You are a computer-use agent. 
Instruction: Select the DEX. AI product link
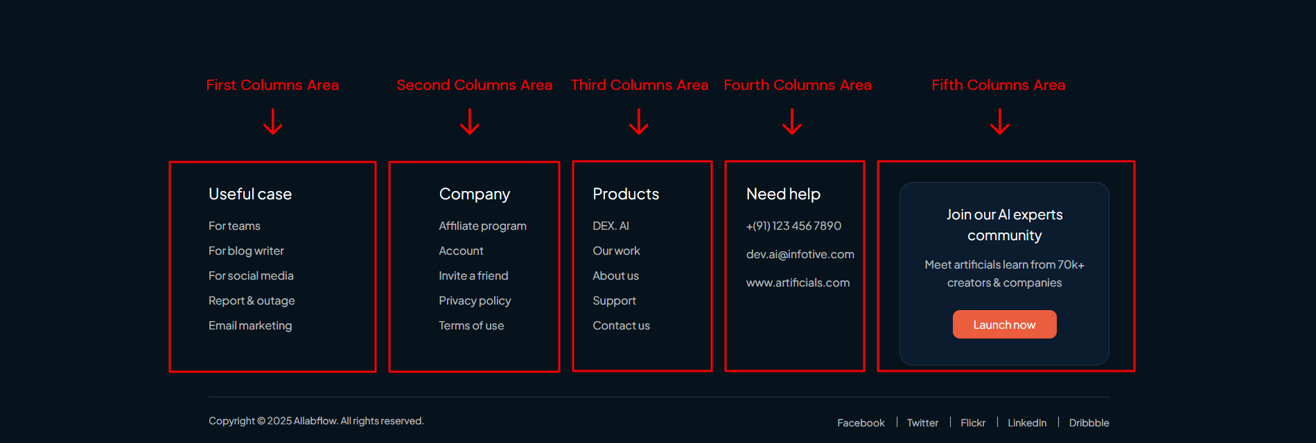click(611, 226)
